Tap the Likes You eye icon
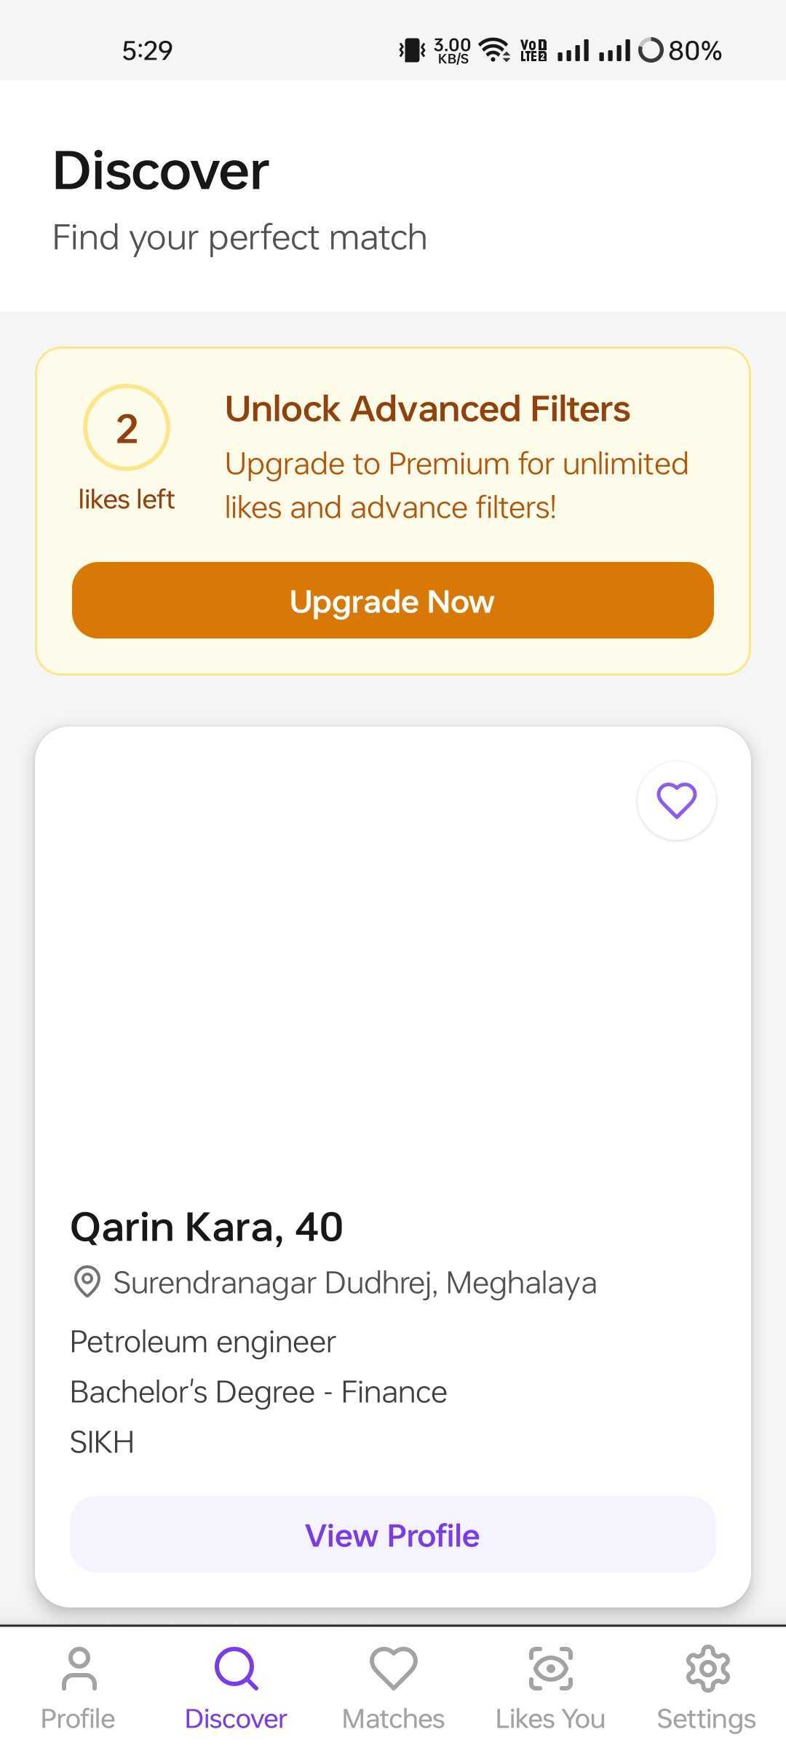 tap(550, 1668)
